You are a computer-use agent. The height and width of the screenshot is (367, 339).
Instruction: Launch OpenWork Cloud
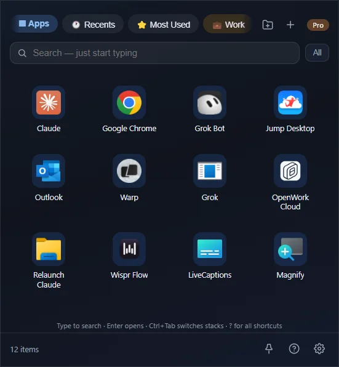coord(290,171)
